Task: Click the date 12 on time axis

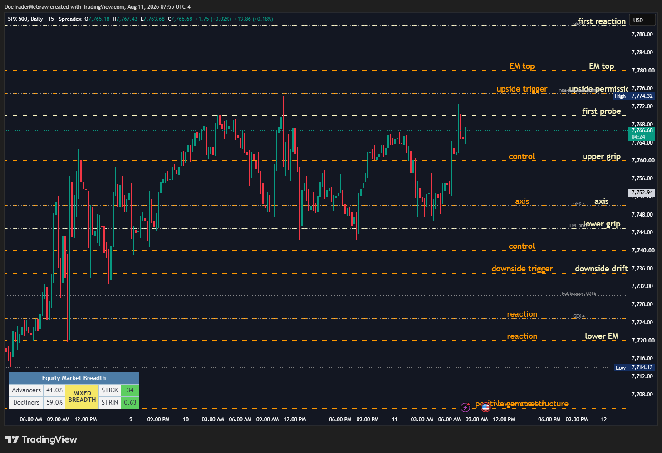Action: click(604, 419)
